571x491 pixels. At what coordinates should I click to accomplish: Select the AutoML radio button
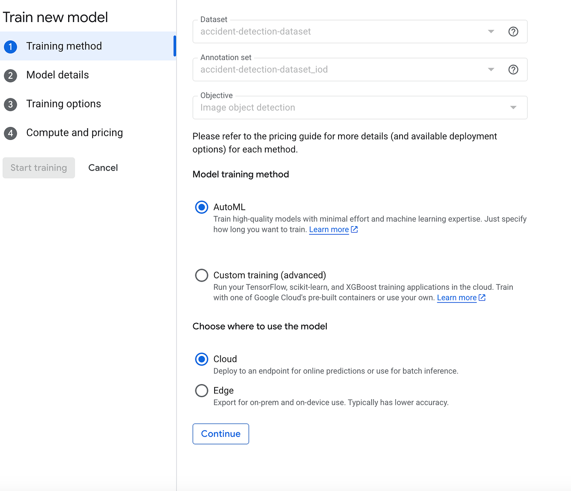coord(201,207)
